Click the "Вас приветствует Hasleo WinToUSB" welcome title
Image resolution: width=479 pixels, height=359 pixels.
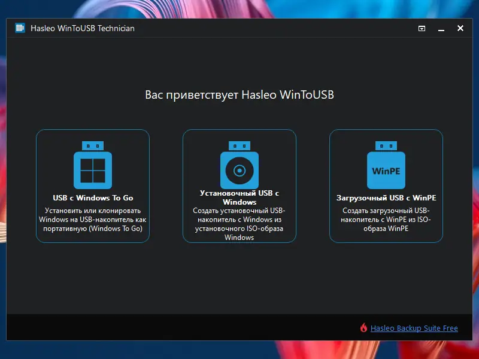pyautogui.click(x=239, y=95)
